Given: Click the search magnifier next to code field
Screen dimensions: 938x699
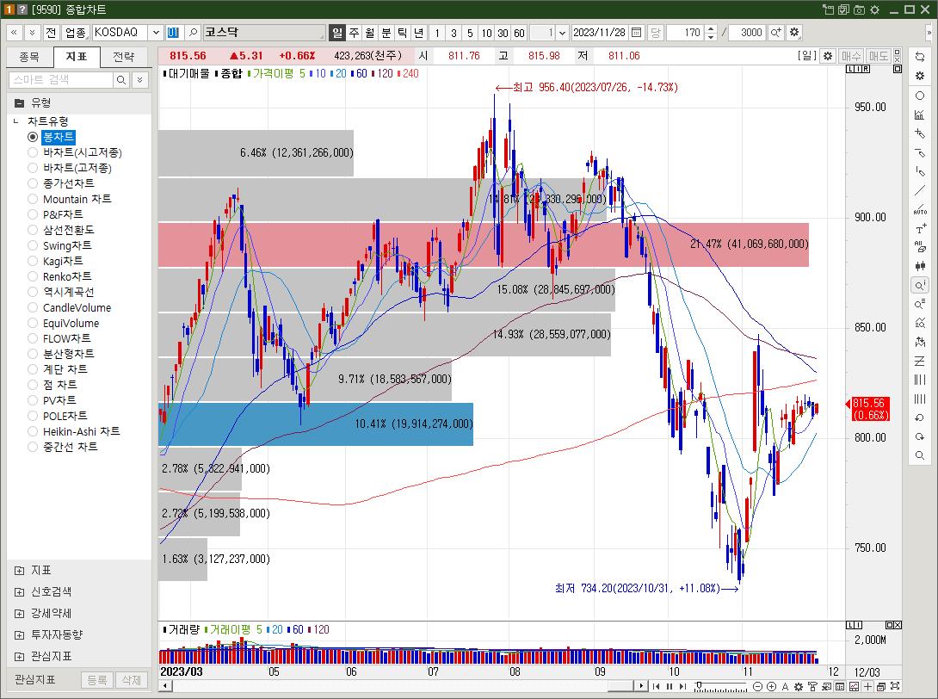Looking at the screenshot, I should click(193, 33).
